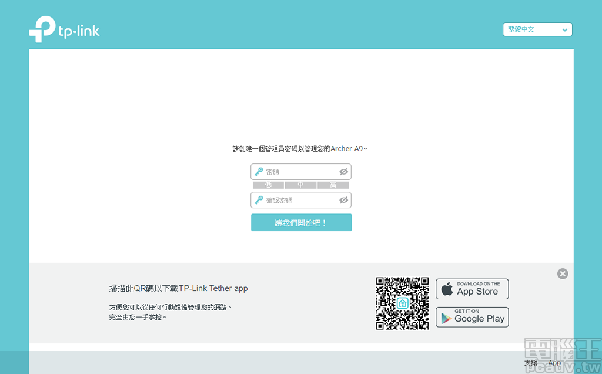The width and height of the screenshot is (602, 374).
Task: Click the 方便您可以從任何行動設備管理您的網路 text
Action: click(170, 307)
